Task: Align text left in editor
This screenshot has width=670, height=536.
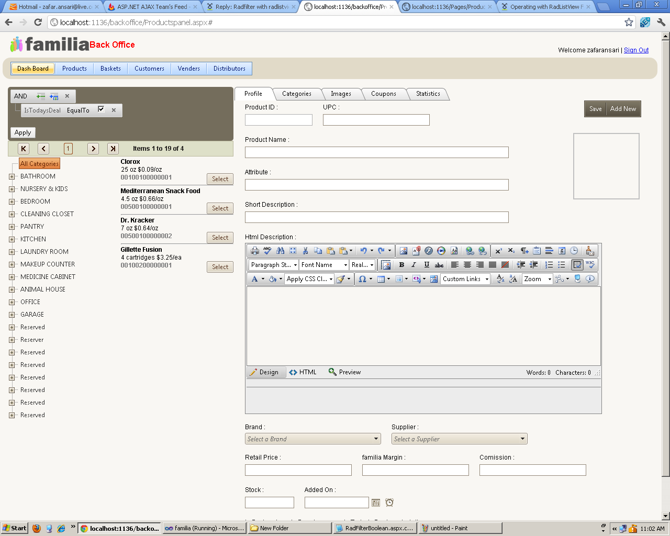Action: [455, 265]
